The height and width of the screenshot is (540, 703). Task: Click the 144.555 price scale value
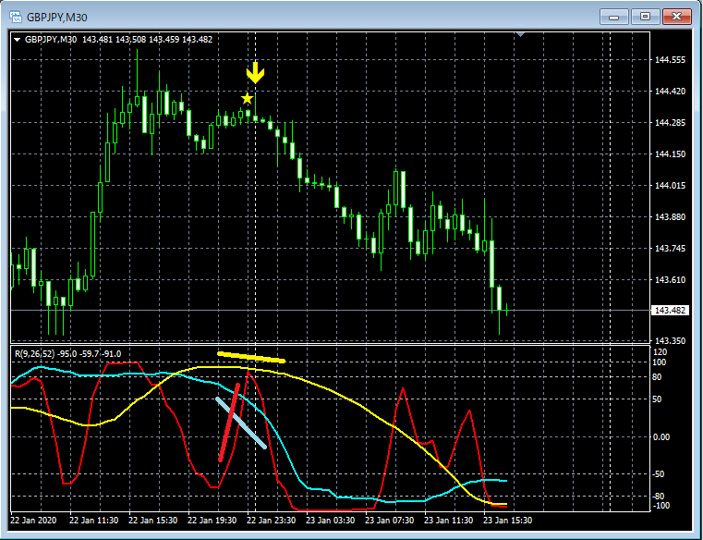tap(670, 60)
